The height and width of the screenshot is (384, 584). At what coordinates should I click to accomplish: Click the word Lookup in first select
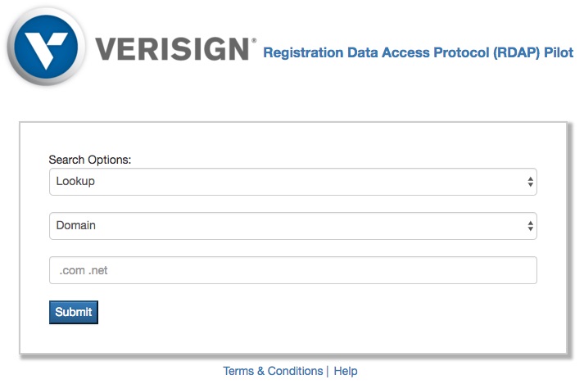click(x=75, y=182)
